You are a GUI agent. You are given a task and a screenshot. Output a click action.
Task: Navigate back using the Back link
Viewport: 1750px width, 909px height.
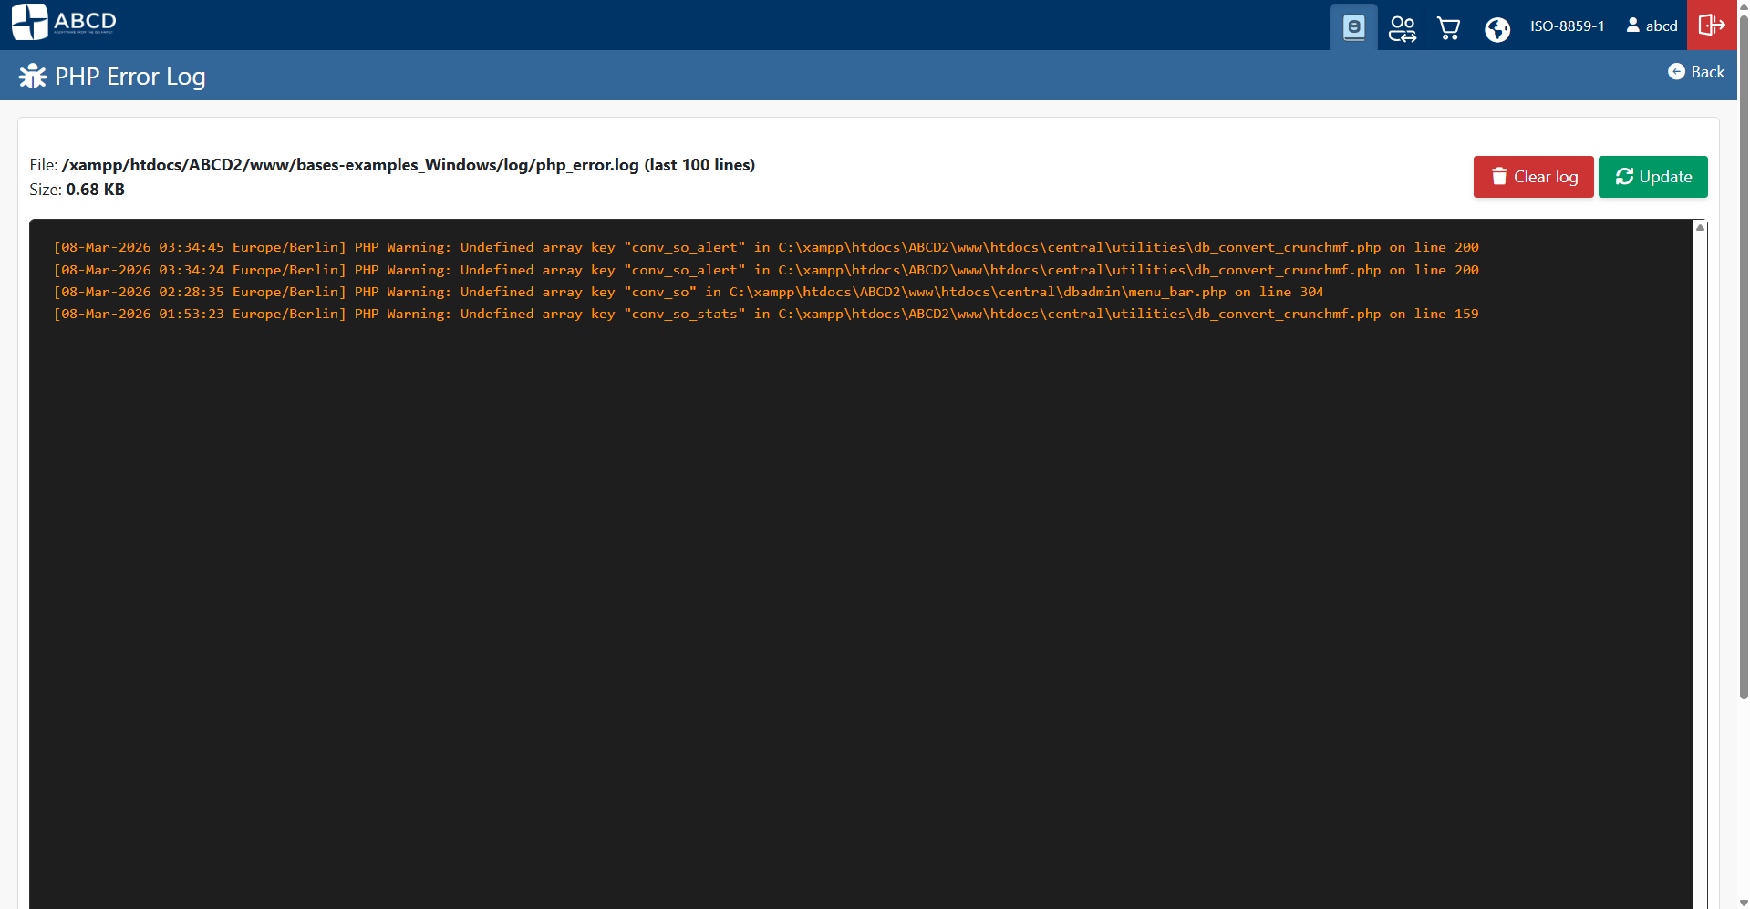tap(1695, 71)
